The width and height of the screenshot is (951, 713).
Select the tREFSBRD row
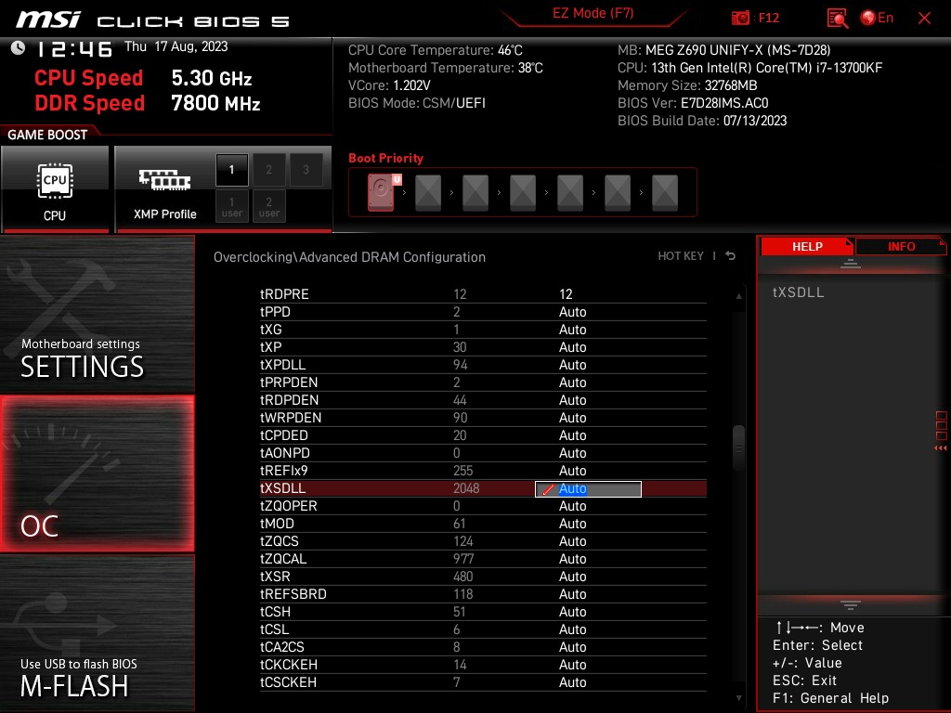[483, 593]
